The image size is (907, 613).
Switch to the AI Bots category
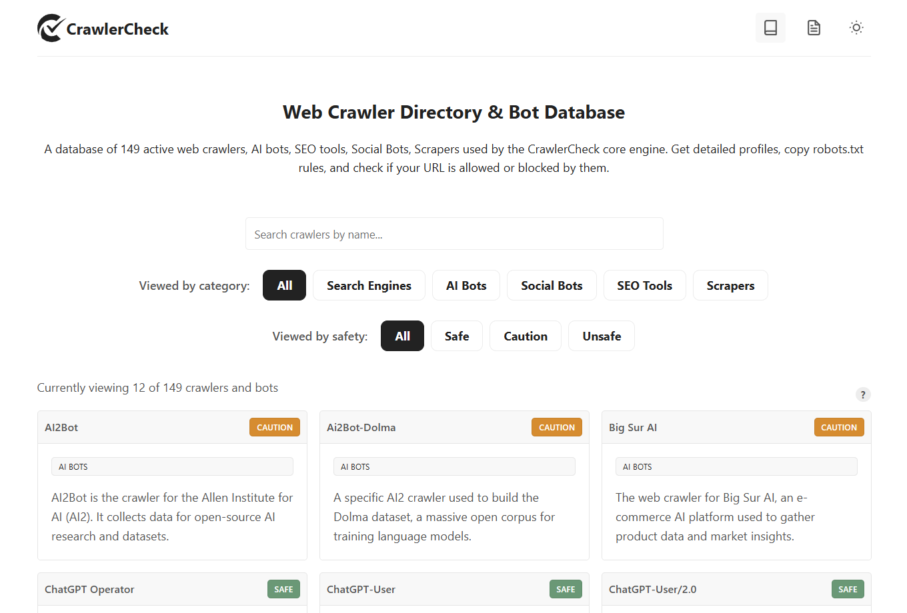466,285
